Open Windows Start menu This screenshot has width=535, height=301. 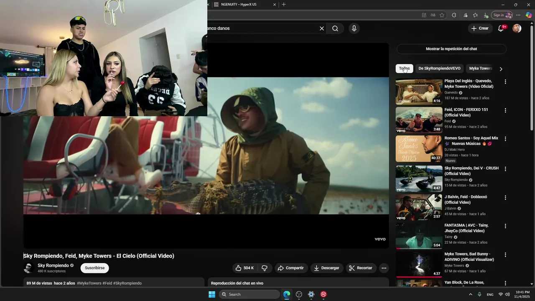point(212,294)
